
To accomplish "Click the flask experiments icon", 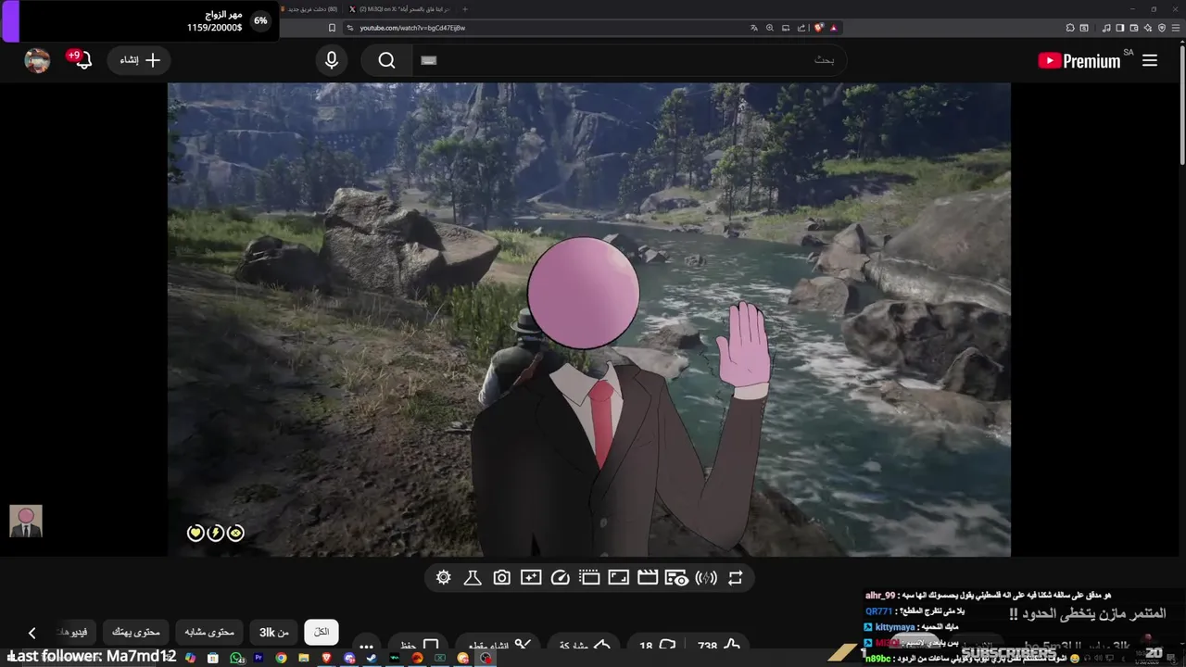I will 473,578.
